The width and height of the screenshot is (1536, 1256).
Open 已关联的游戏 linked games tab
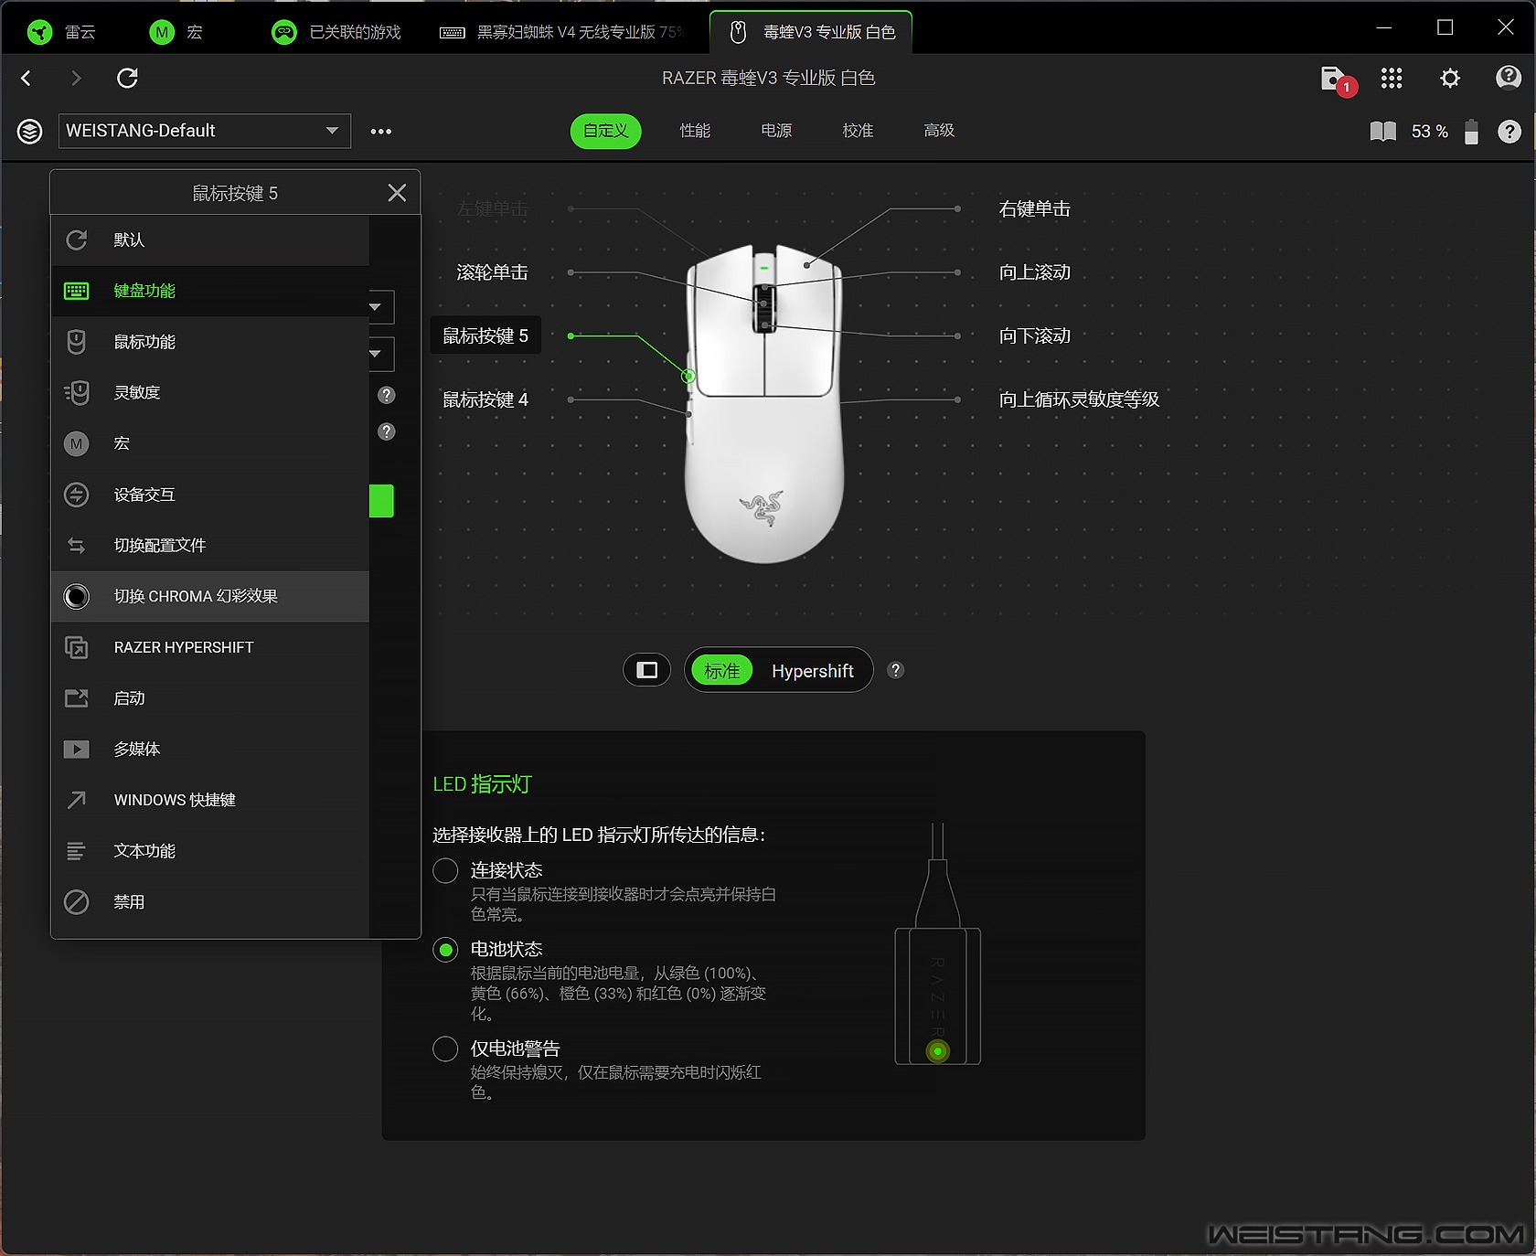336,33
